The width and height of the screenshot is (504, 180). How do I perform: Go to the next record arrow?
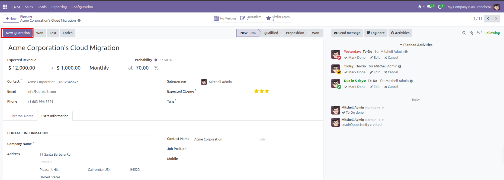(x=496, y=18)
